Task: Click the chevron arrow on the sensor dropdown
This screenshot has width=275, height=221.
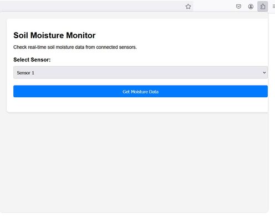Action: tap(264, 72)
